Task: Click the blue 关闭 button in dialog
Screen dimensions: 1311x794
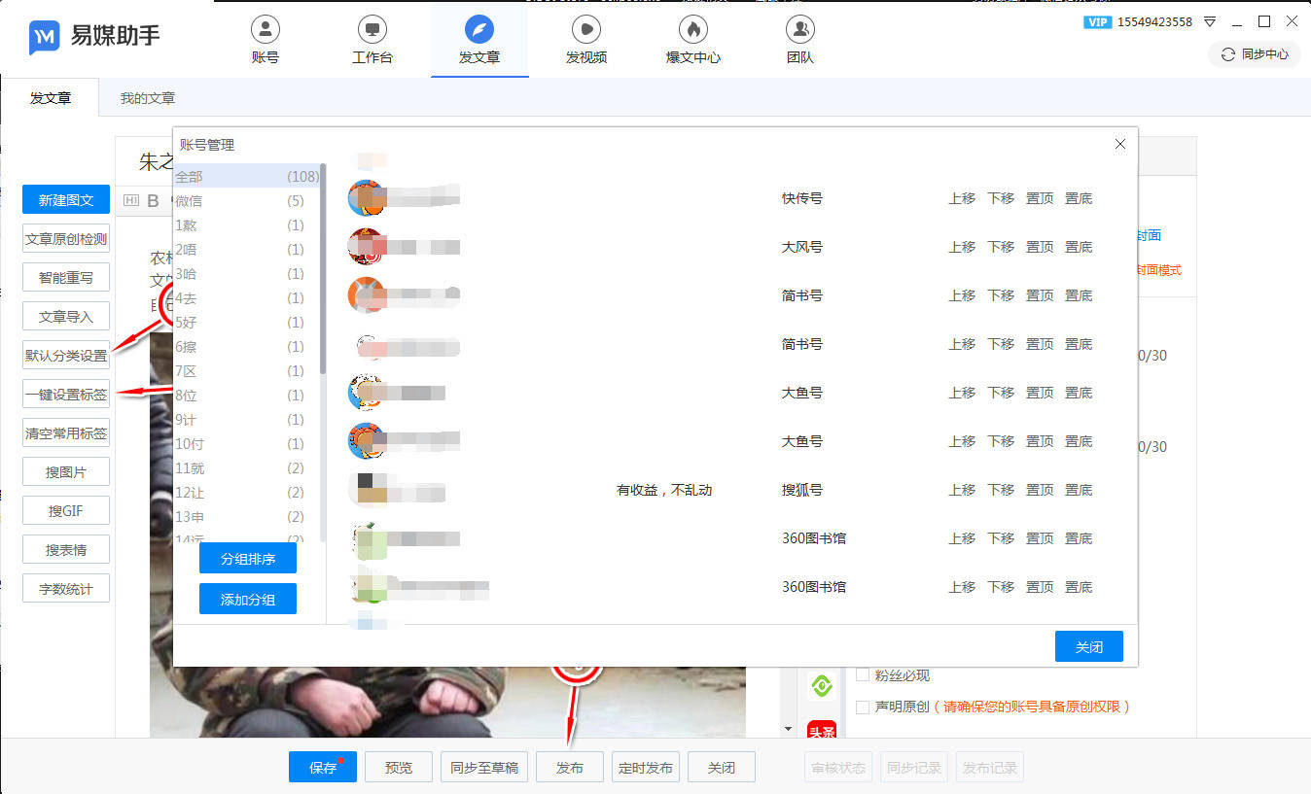Action: (1089, 646)
